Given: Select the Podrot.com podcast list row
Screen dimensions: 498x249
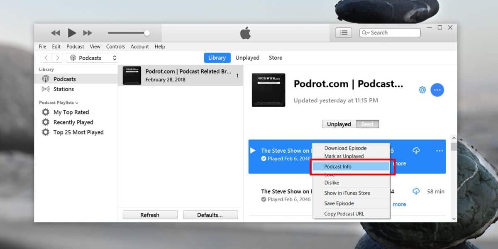Looking at the screenshot, I should click(181, 76).
